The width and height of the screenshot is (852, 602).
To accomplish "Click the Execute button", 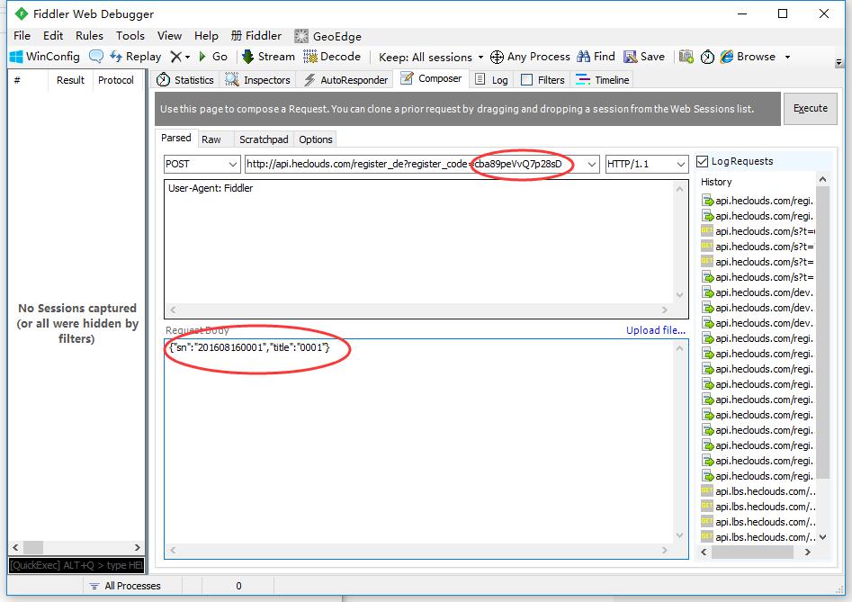I will click(810, 108).
